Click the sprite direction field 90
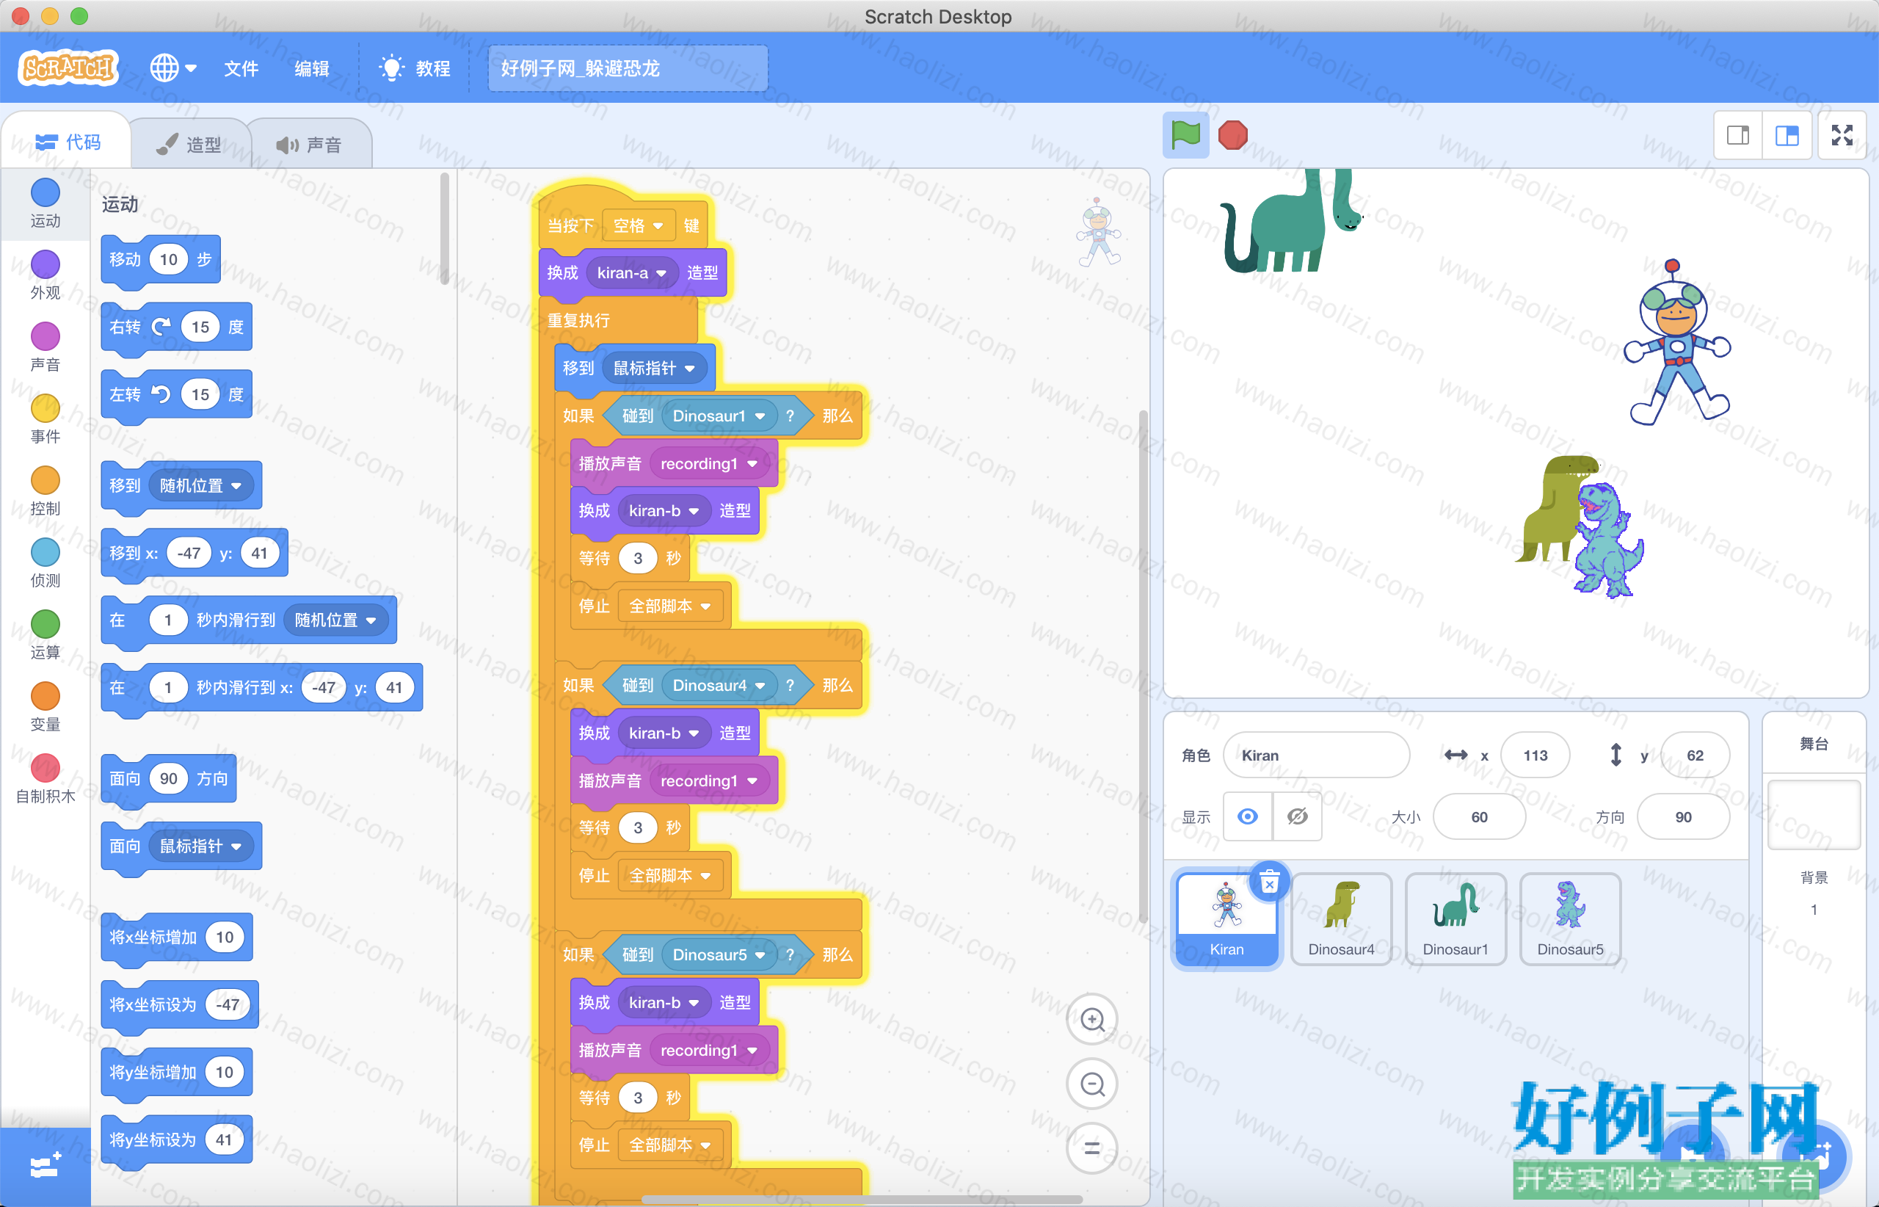The width and height of the screenshot is (1879, 1207). pos(1683,817)
